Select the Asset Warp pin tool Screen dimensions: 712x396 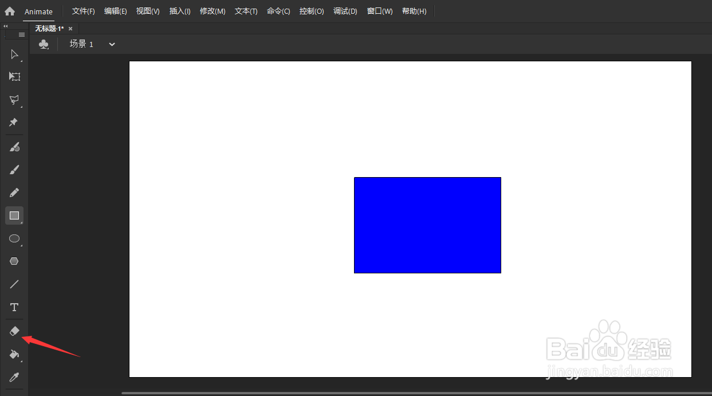click(x=14, y=123)
